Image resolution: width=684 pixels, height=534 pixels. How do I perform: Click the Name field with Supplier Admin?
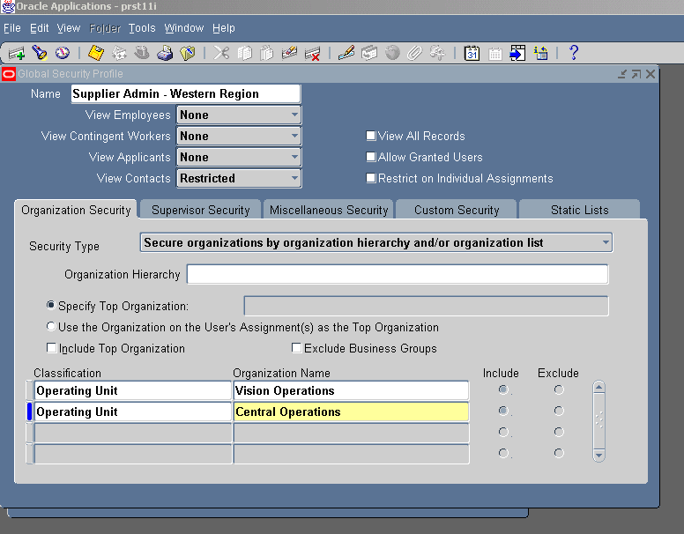pyautogui.click(x=185, y=93)
